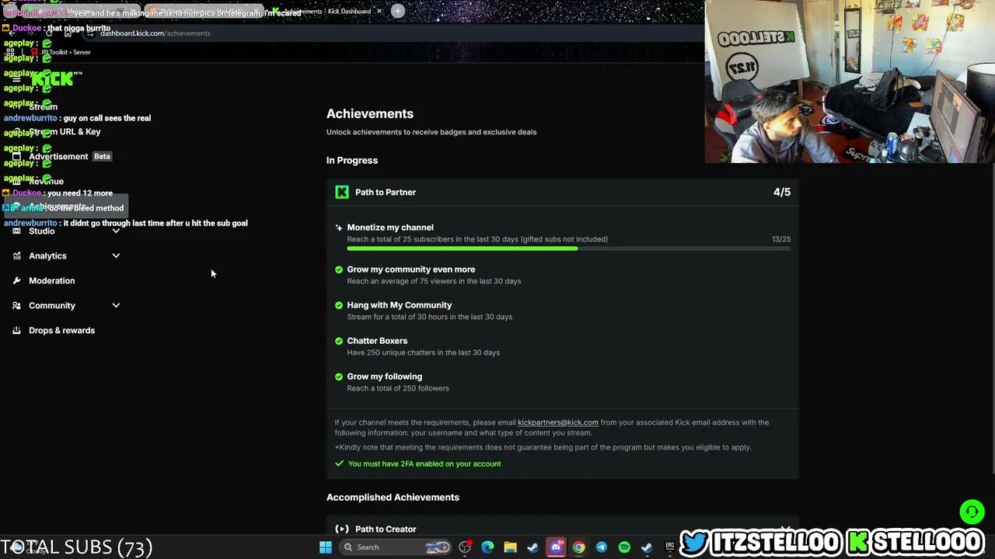Image resolution: width=995 pixels, height=559 pixels.
Task: Open Telegram from the taskbar
Action: click(x=602, y=547)
